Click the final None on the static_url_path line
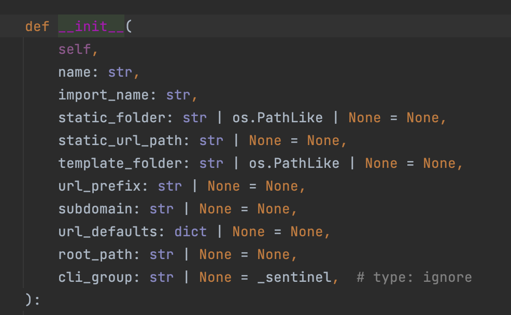 coord(323,141)
